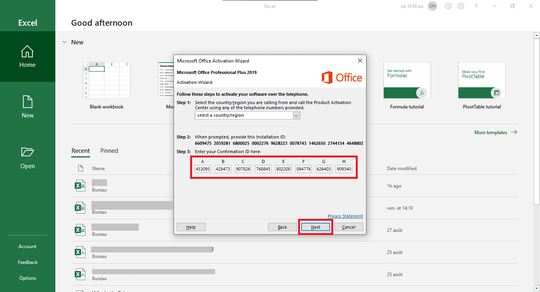Open the country/region dropdown
Image resolution: width=540 pixels, height=292 pixels.
point(296,116)
